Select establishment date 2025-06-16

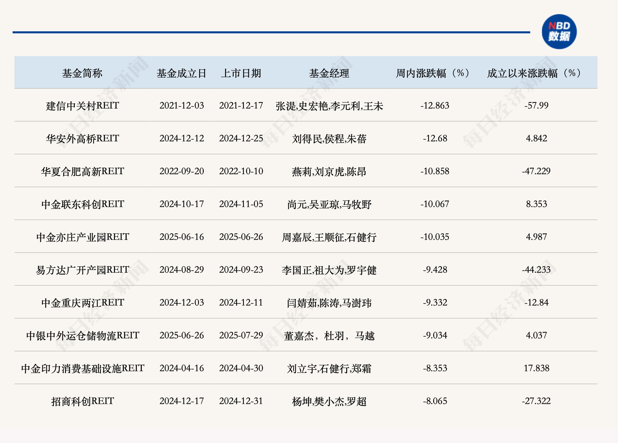[x=182, y=237]
